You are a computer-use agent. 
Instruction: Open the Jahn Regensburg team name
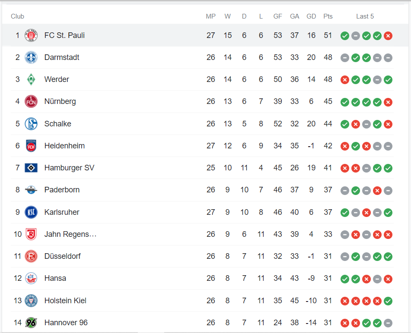point(70,234)
